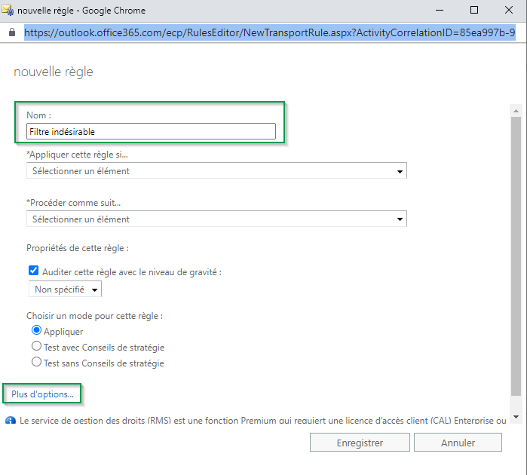Maximize the nouvelle règle window
This screenshot has height=475, width=527.
pos(473,11)
